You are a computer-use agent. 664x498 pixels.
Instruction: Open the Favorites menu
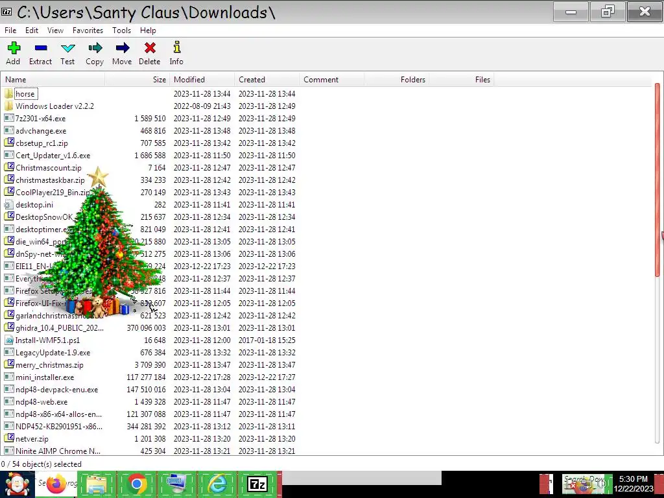pyautogui.click(x=88, y=30)
